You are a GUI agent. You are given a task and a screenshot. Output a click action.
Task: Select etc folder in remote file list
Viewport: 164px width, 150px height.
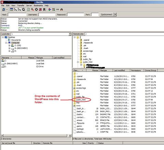tap(78, 91)
